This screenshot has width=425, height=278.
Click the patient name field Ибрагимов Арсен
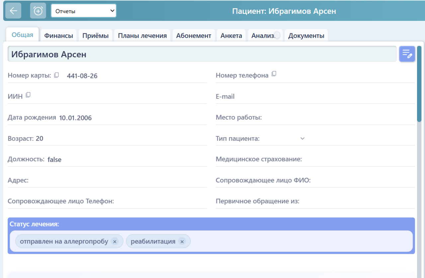coord(202,54)
